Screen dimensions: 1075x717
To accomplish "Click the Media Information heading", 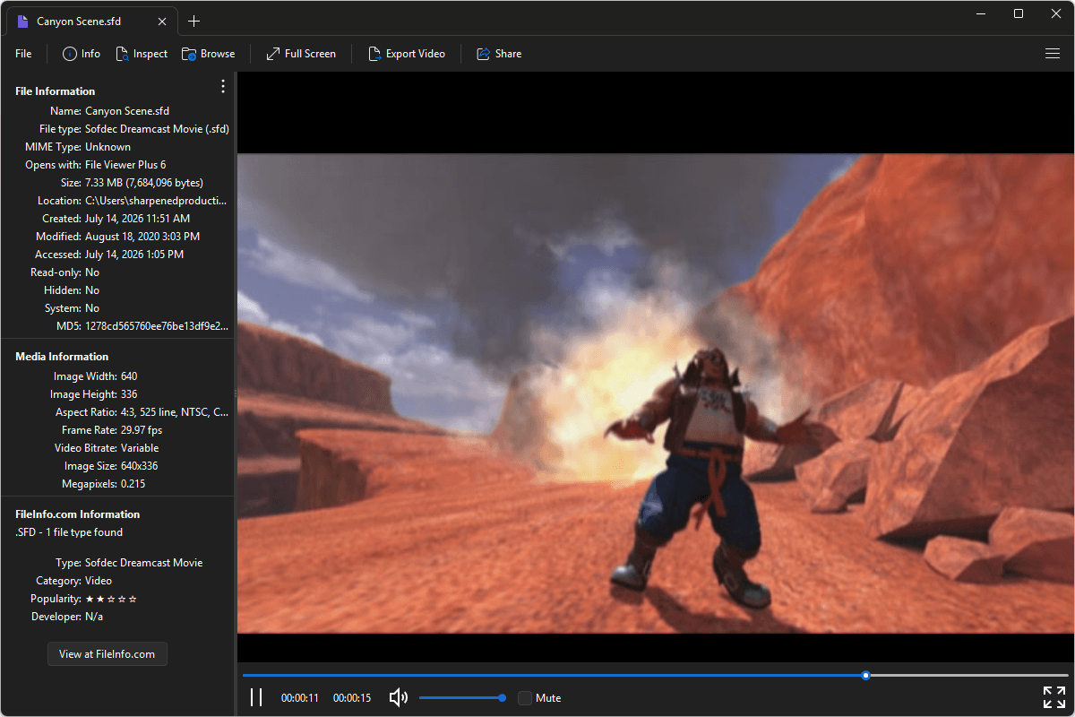I will [x=62, y=357].
